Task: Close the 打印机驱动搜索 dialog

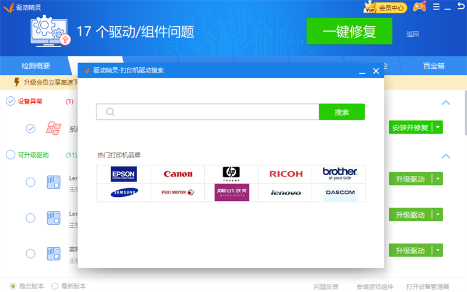Action: (376, 71)
